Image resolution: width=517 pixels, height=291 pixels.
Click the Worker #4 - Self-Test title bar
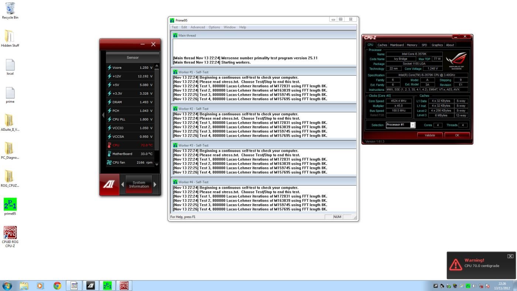pyautogui.click(x=263, y=182)
